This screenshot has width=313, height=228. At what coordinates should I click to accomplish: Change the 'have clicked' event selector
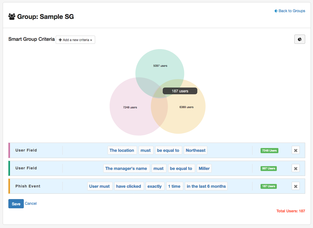(128, 186)
